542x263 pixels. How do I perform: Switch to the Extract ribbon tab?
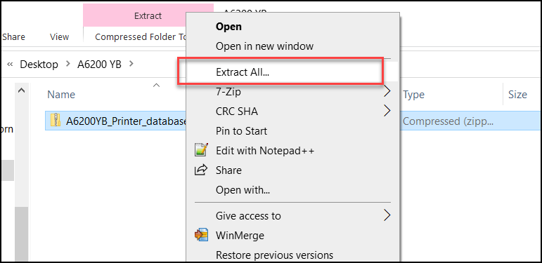tap(148, 15)
